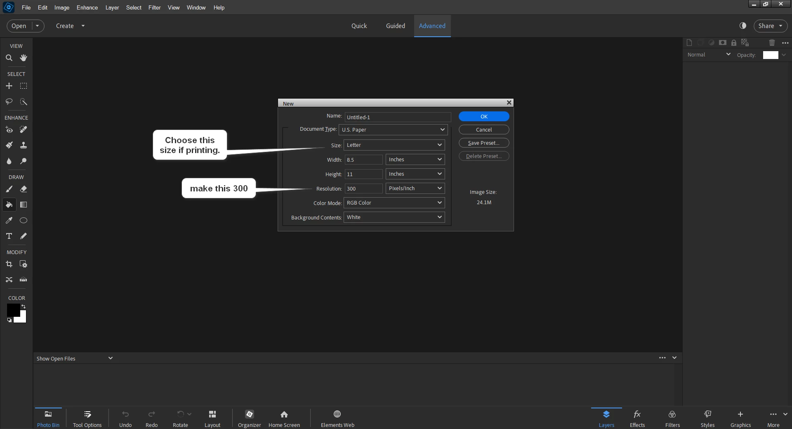
Task: Click the Resolution input field
Action: [x=363, y=189]
